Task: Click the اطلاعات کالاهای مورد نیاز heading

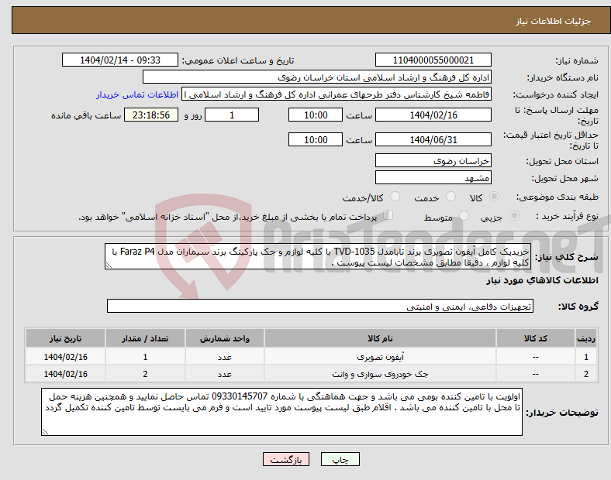Action: [x=542, y=280]
